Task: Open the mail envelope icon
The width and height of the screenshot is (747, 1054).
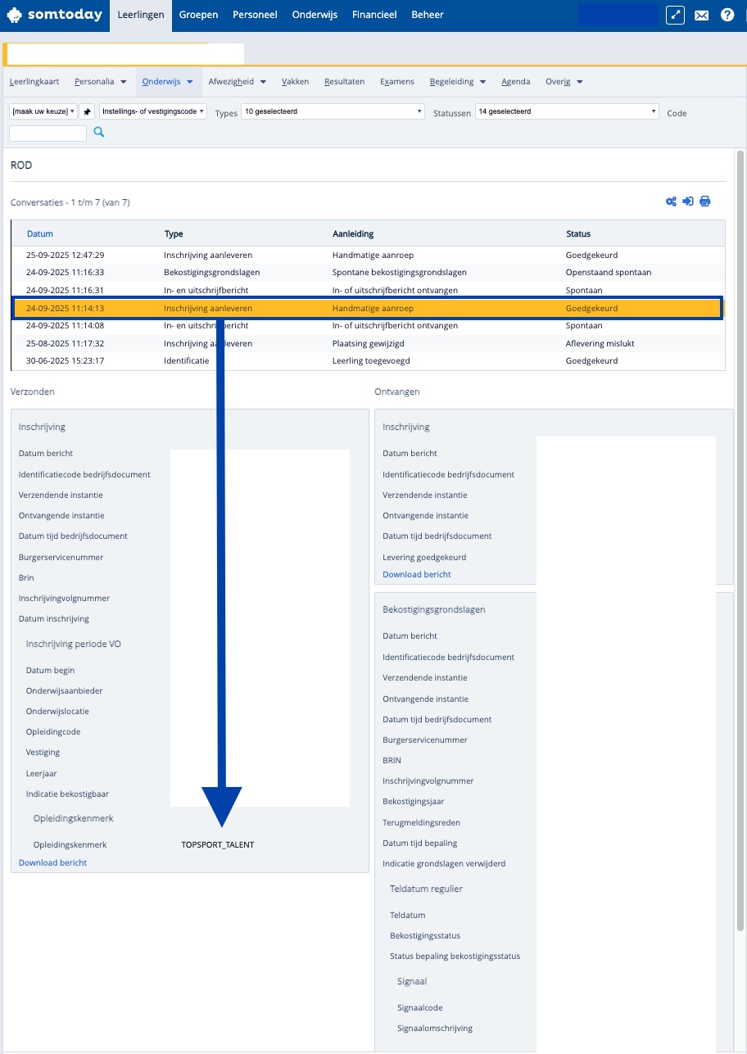Action: (x=701, y=15)
